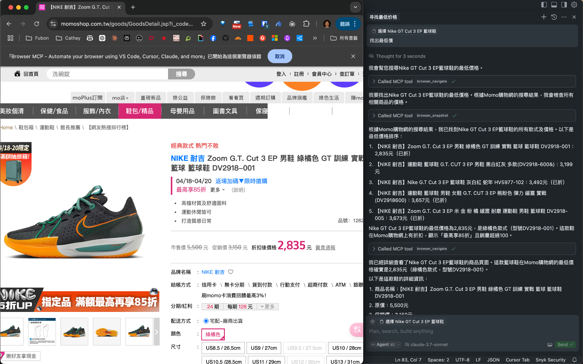Open the Fubon bookmarks folder

(x=37, y=38)
